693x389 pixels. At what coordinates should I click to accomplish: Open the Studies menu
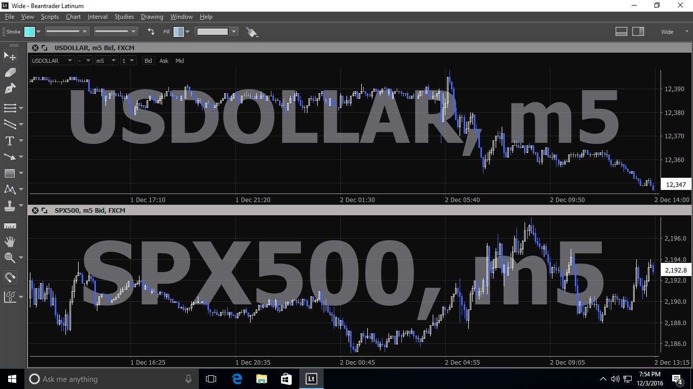tap(124, 17)
